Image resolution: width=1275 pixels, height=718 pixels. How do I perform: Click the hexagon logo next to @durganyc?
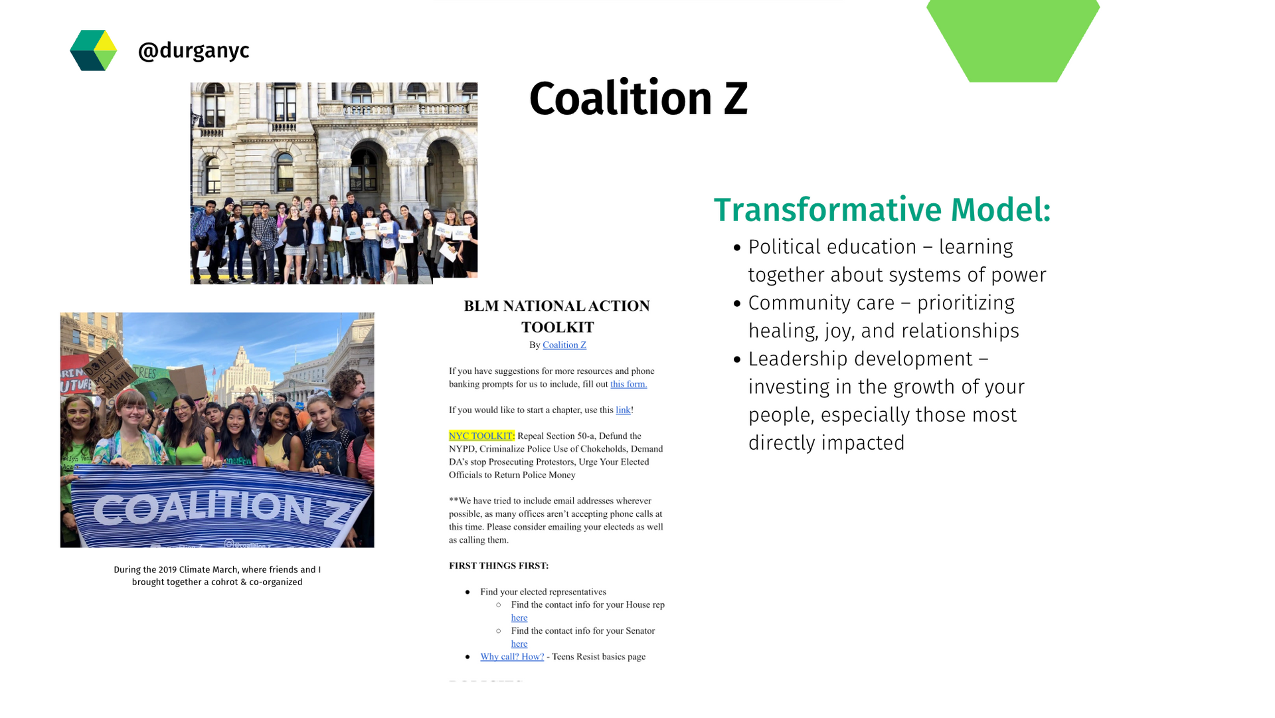[93, 50]
